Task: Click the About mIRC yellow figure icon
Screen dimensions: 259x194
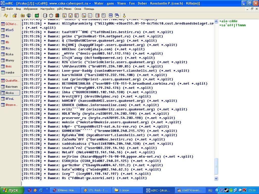Action: click(x=124, y=15)
